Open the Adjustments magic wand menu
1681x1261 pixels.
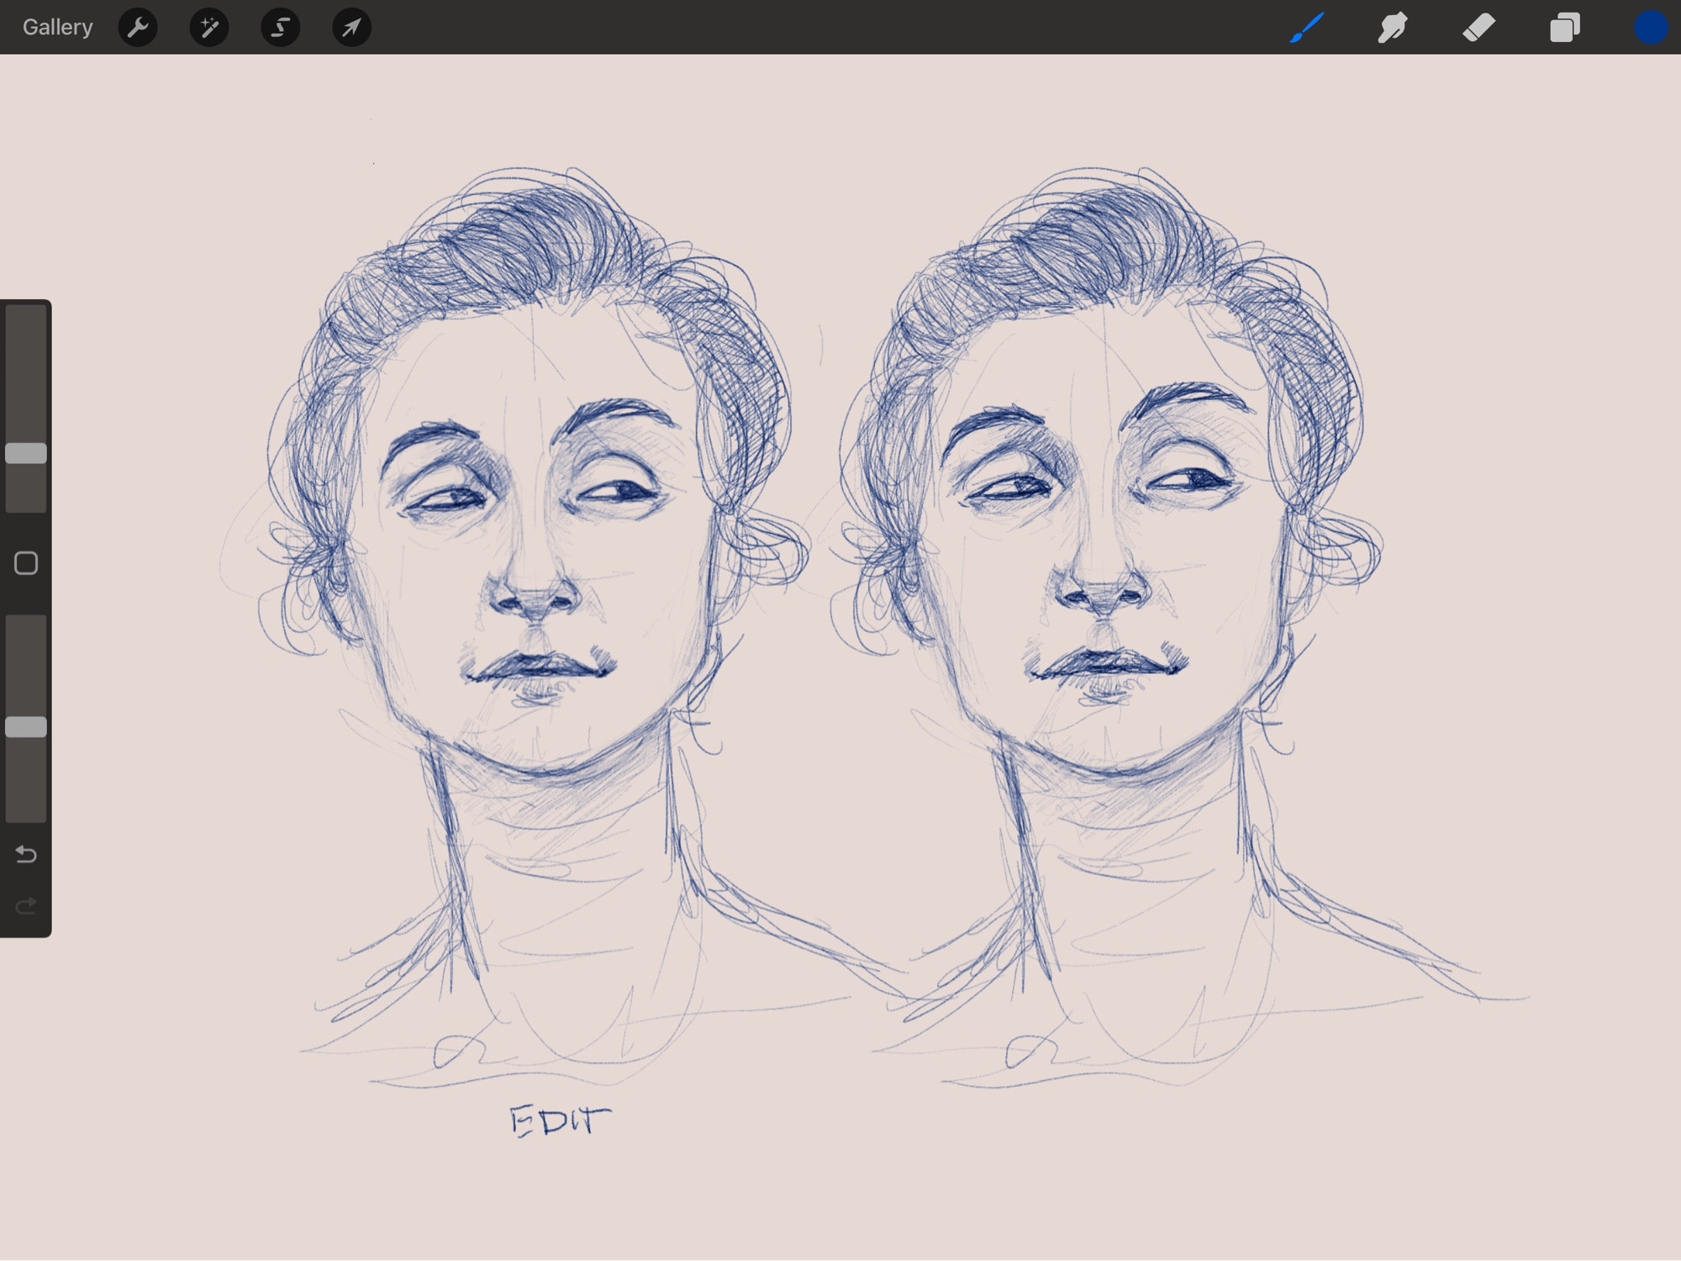click(209, 28)
